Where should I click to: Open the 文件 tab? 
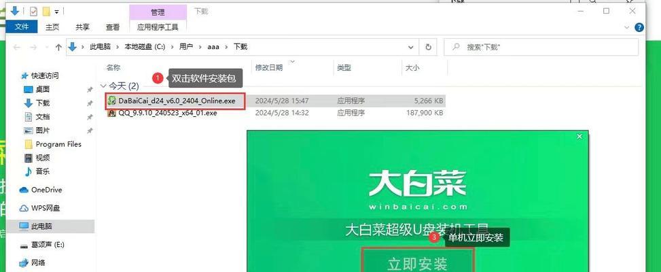point(22,27)
